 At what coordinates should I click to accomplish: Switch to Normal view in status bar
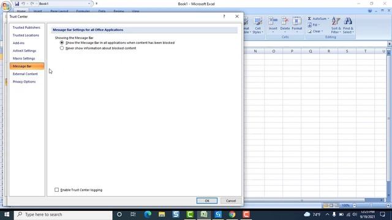326,205
